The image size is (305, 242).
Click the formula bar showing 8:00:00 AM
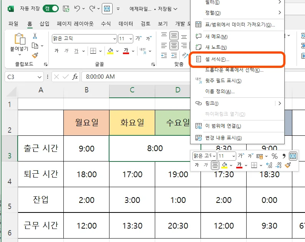136,77
